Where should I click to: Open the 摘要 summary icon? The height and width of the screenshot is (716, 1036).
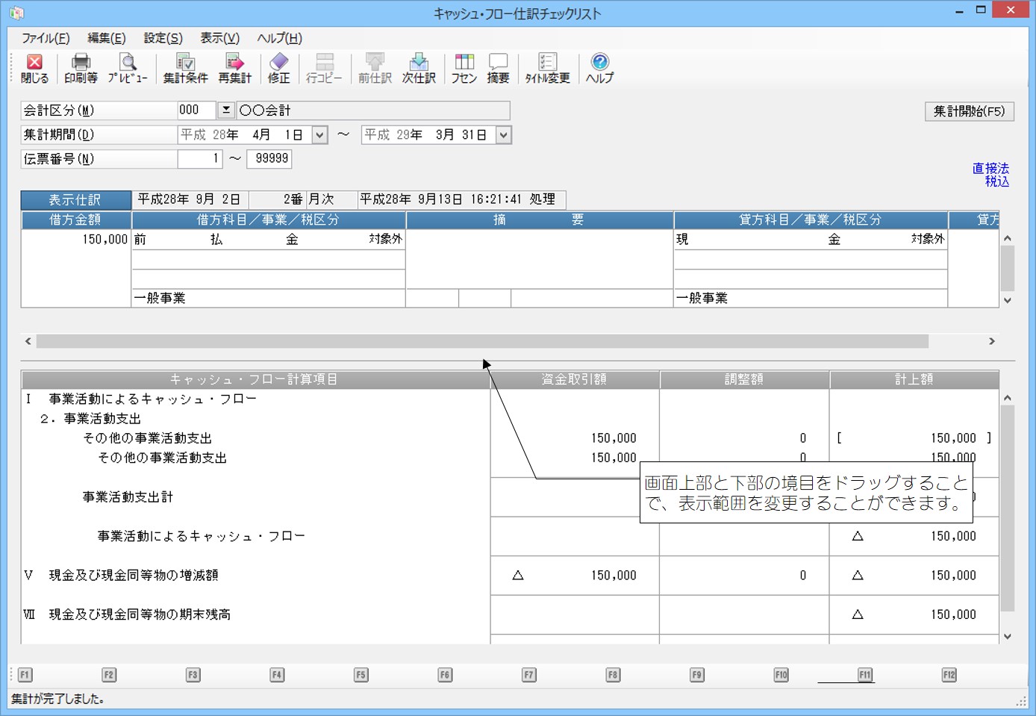[x=498, y=68]
